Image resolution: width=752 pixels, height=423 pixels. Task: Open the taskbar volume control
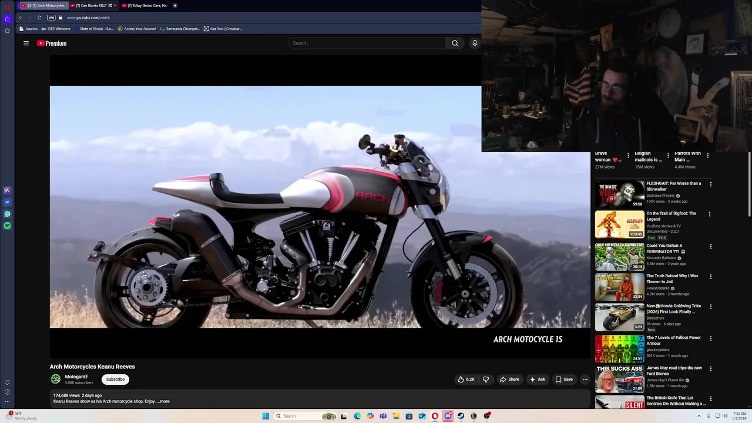click(725, 416)
